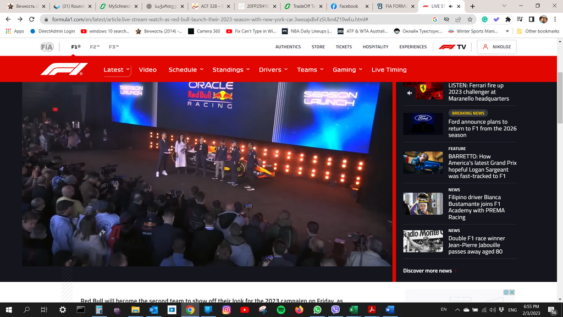Switch to the ACF 328 browser tab
This screenshot has height=317, width=563.
[x=211, y=6]
